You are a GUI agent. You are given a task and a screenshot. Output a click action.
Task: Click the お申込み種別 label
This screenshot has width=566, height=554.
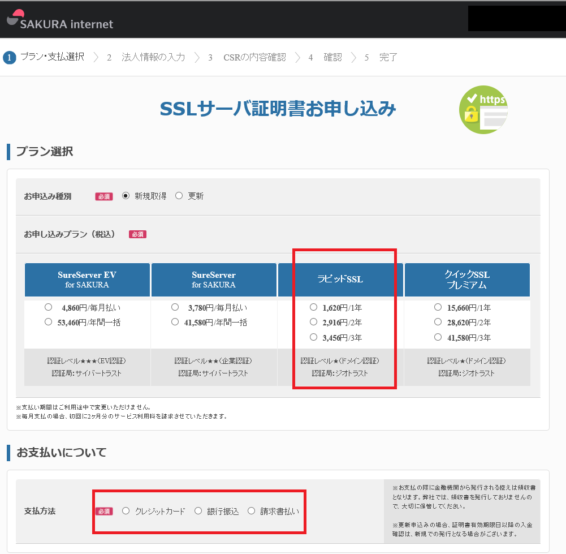point(47,196)
